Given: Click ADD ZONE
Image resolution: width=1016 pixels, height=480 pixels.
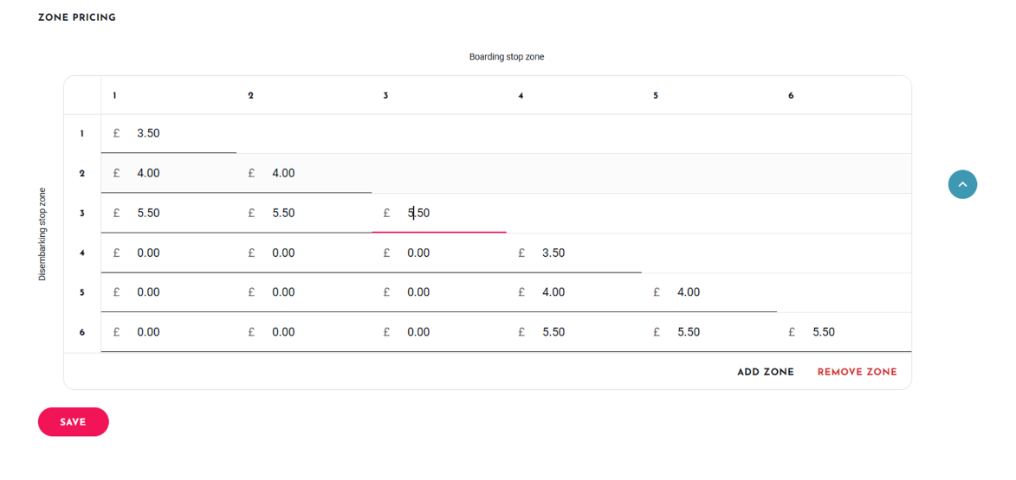Looking at the screenshot, I should [765, 372].
